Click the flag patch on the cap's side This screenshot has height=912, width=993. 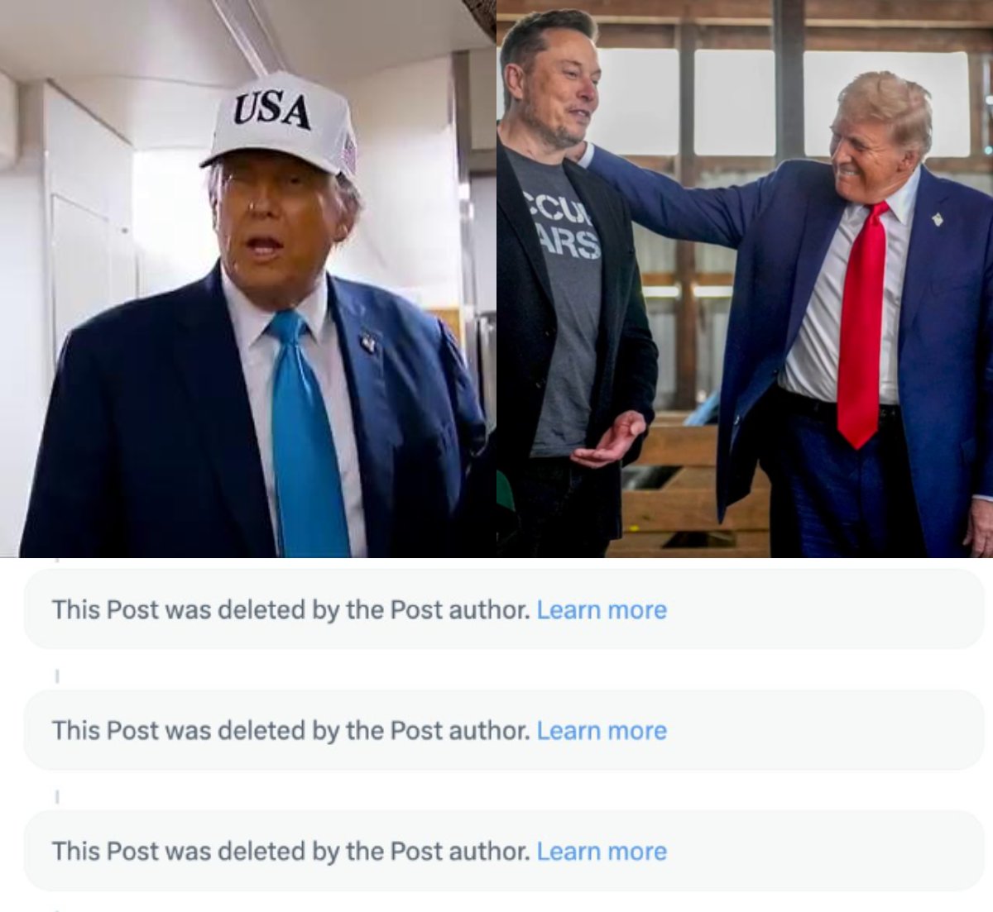pyautogui.click(x=349, y=154)
